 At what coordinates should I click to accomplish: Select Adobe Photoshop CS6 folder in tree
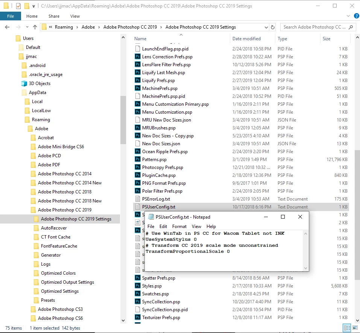61,318
